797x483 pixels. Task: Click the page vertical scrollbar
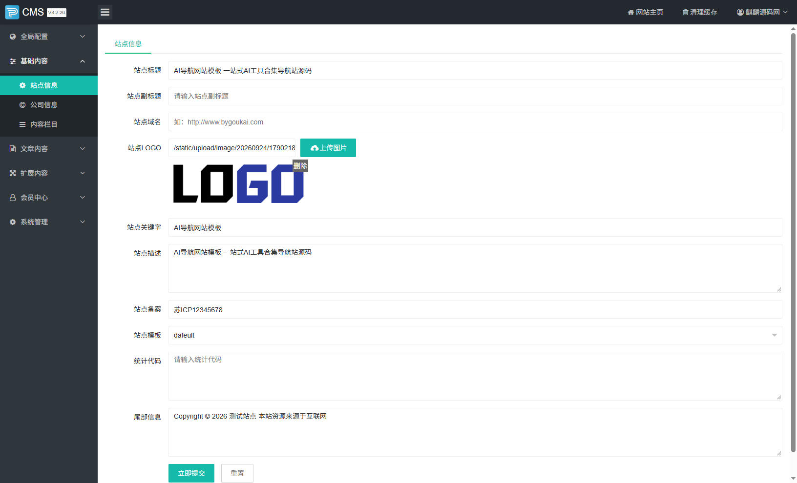[x=793, y=242]
